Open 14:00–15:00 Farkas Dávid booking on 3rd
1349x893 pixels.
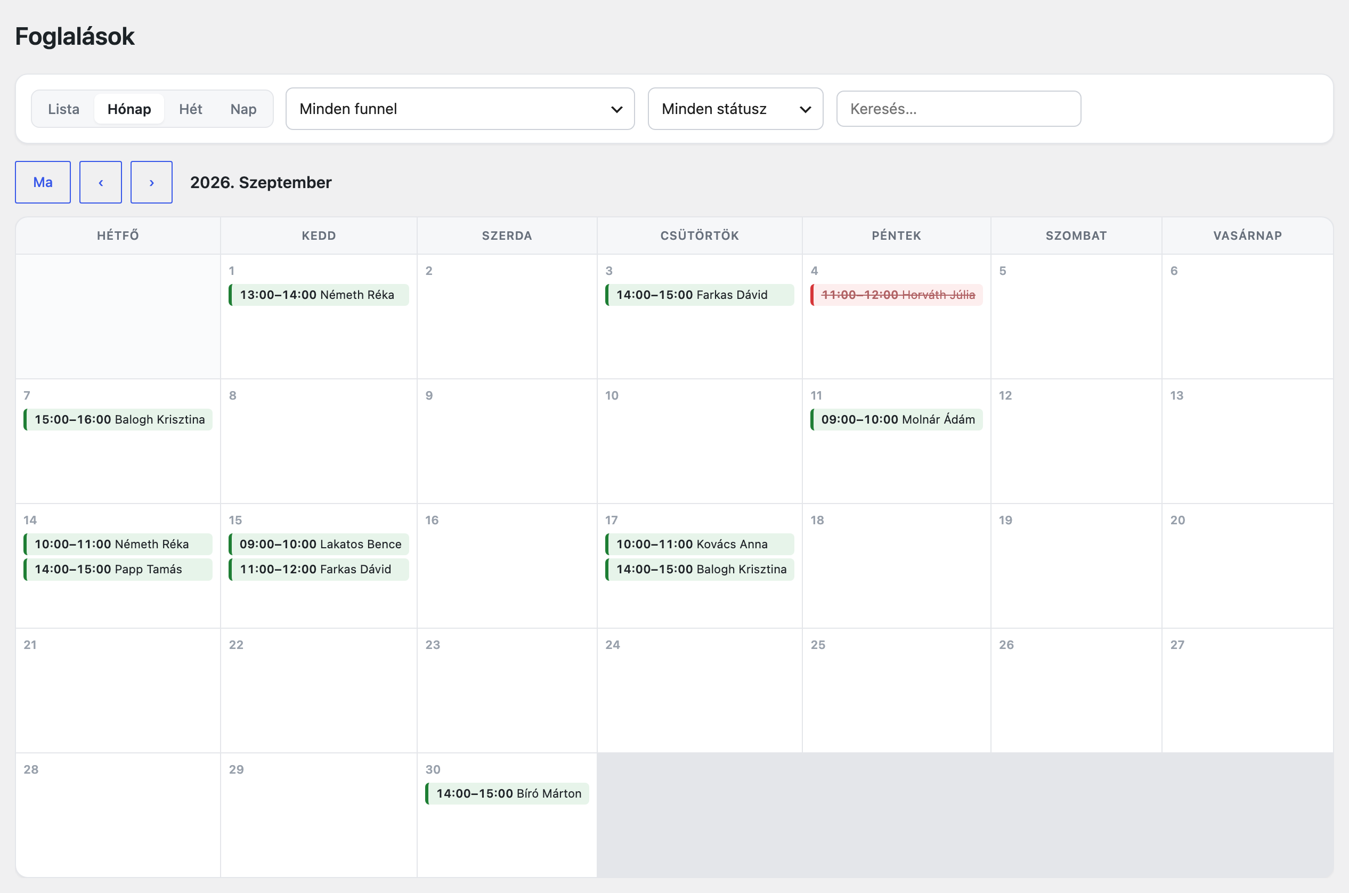click(x=699, y=295)
